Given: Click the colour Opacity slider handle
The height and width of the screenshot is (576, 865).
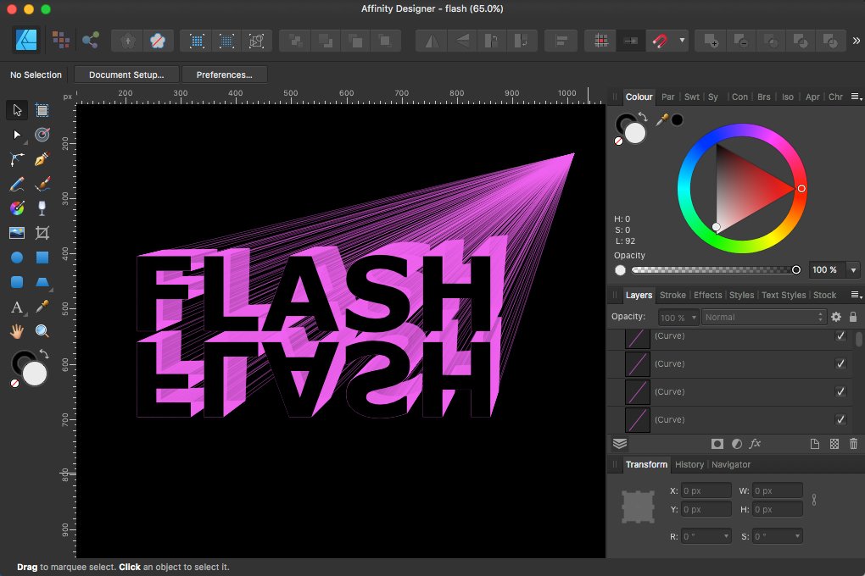Looking at the screenshot, I should coord(795,270).
